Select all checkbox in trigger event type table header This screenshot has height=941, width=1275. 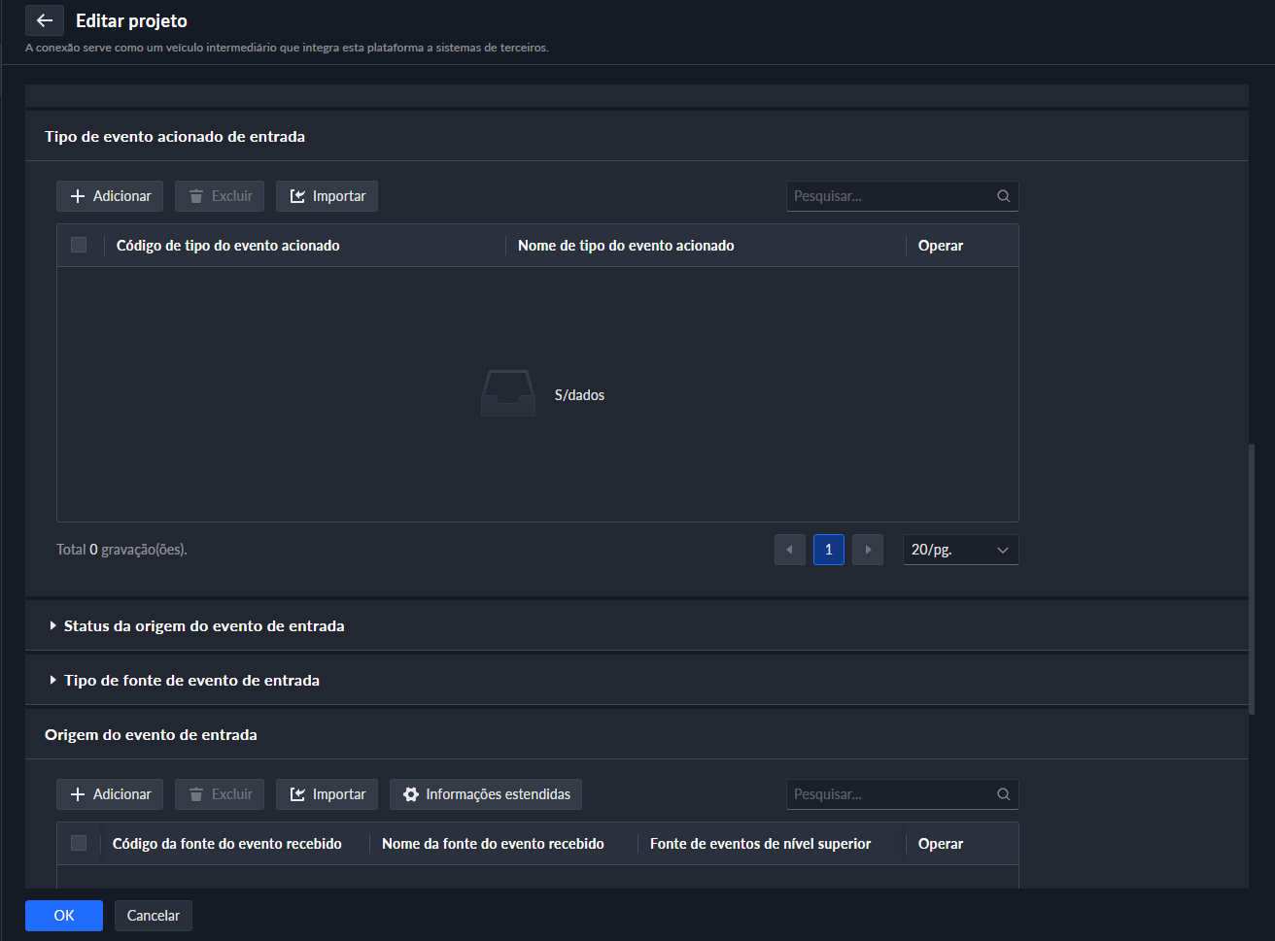point(79,246)
